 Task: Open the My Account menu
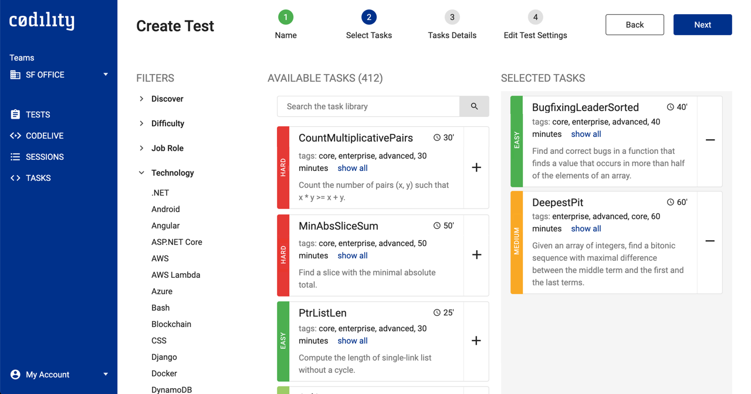(59, 375)
